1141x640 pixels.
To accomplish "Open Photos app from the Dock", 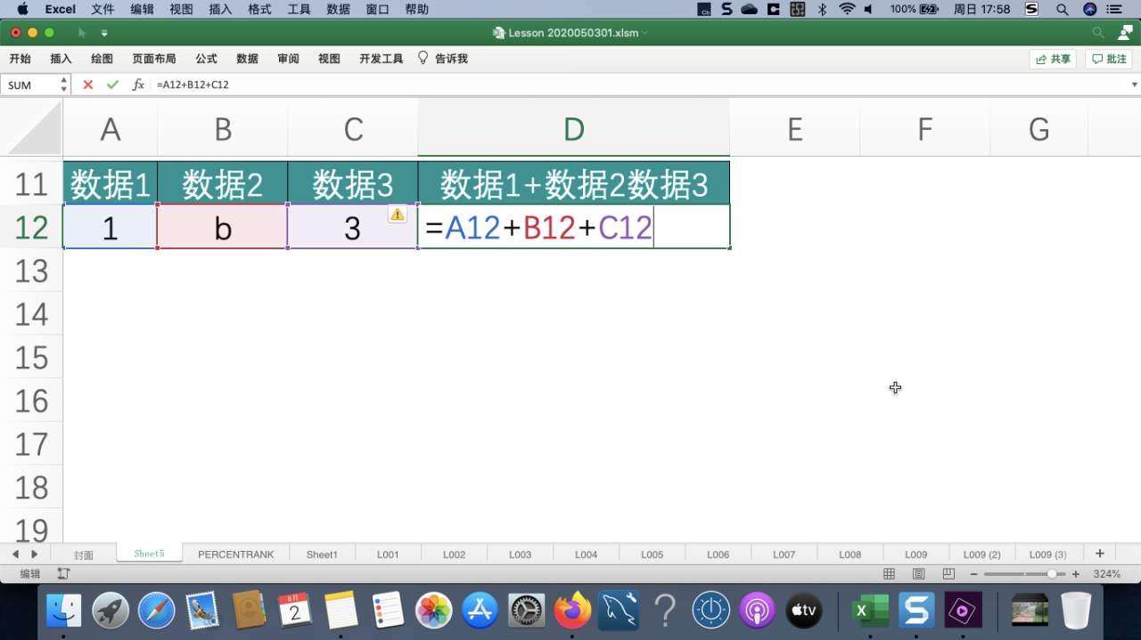I will pyautogui.click(x=434, y=611).
